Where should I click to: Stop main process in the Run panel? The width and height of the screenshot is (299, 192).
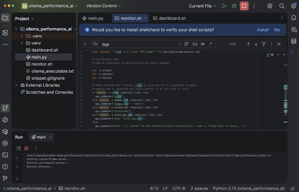click(x=27, y=148)
